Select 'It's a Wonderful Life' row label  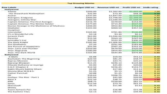21,34
